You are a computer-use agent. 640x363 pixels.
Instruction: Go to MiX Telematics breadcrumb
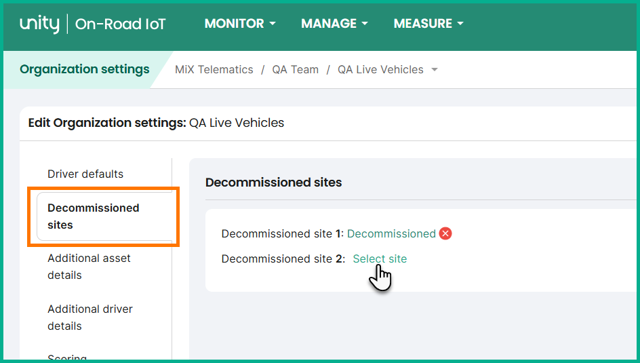(x=214, y=69)
